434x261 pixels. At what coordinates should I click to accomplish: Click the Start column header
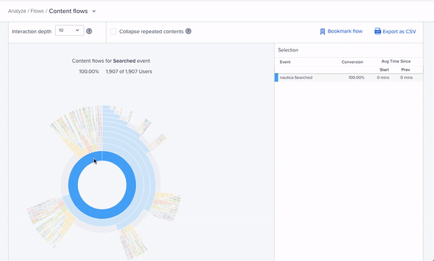[x=384, y=69]
